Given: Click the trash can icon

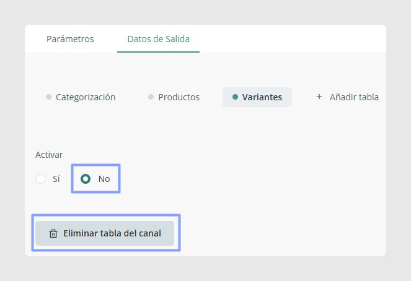Looking at the screenshot, I should coord(53,233).
